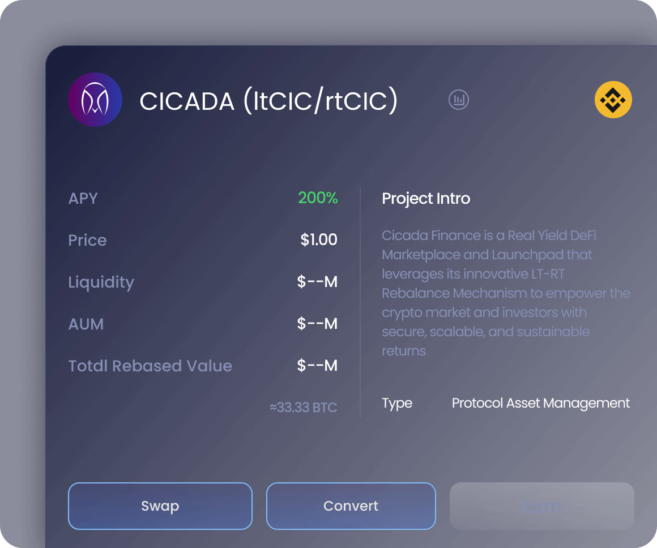Switch to the Project Intro section
Image resolution: width=657 pixels, height=548 pixels.
coord(426,198)
